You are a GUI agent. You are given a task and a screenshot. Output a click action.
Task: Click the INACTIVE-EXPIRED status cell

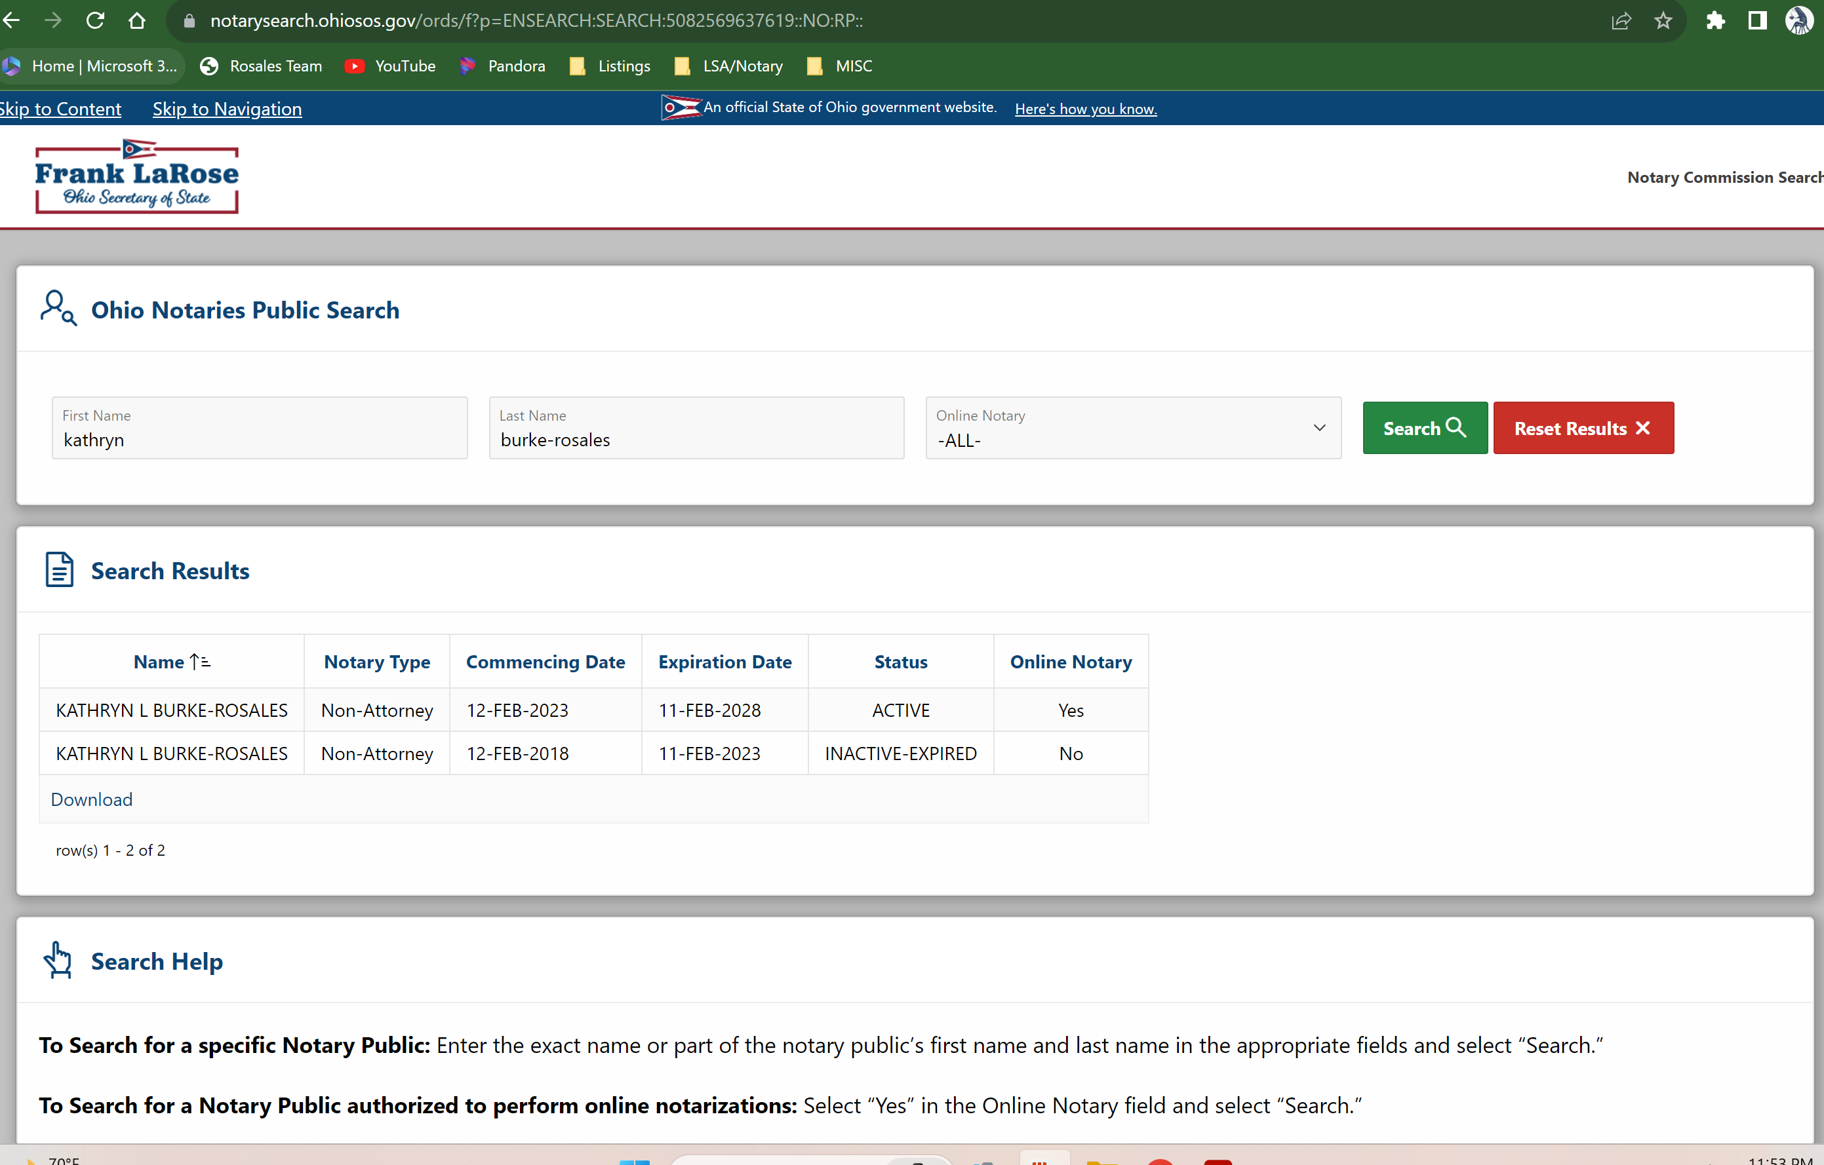[x=901, y=754]
